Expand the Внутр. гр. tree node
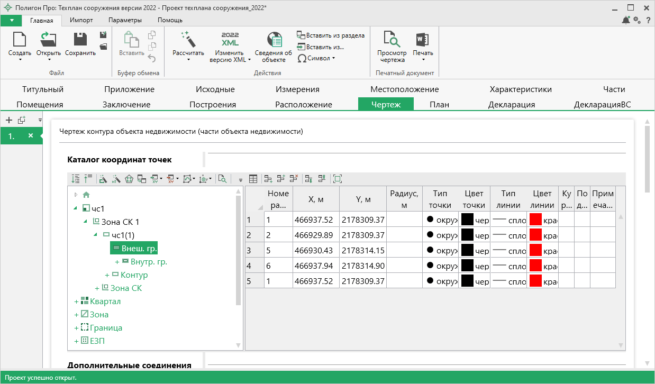The width and height of the screenshot is (655, 384). tap(117, 262)
